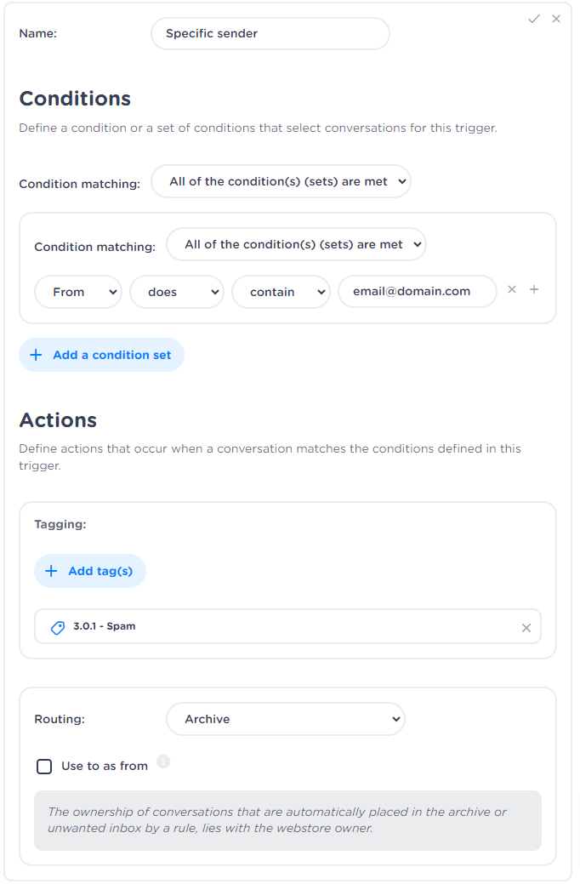Open the contain comparison dropdown
This screenshot has height=884, width=580.
point(281,292)
